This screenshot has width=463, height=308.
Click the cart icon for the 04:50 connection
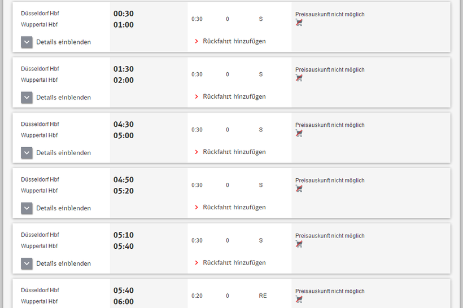299,188
